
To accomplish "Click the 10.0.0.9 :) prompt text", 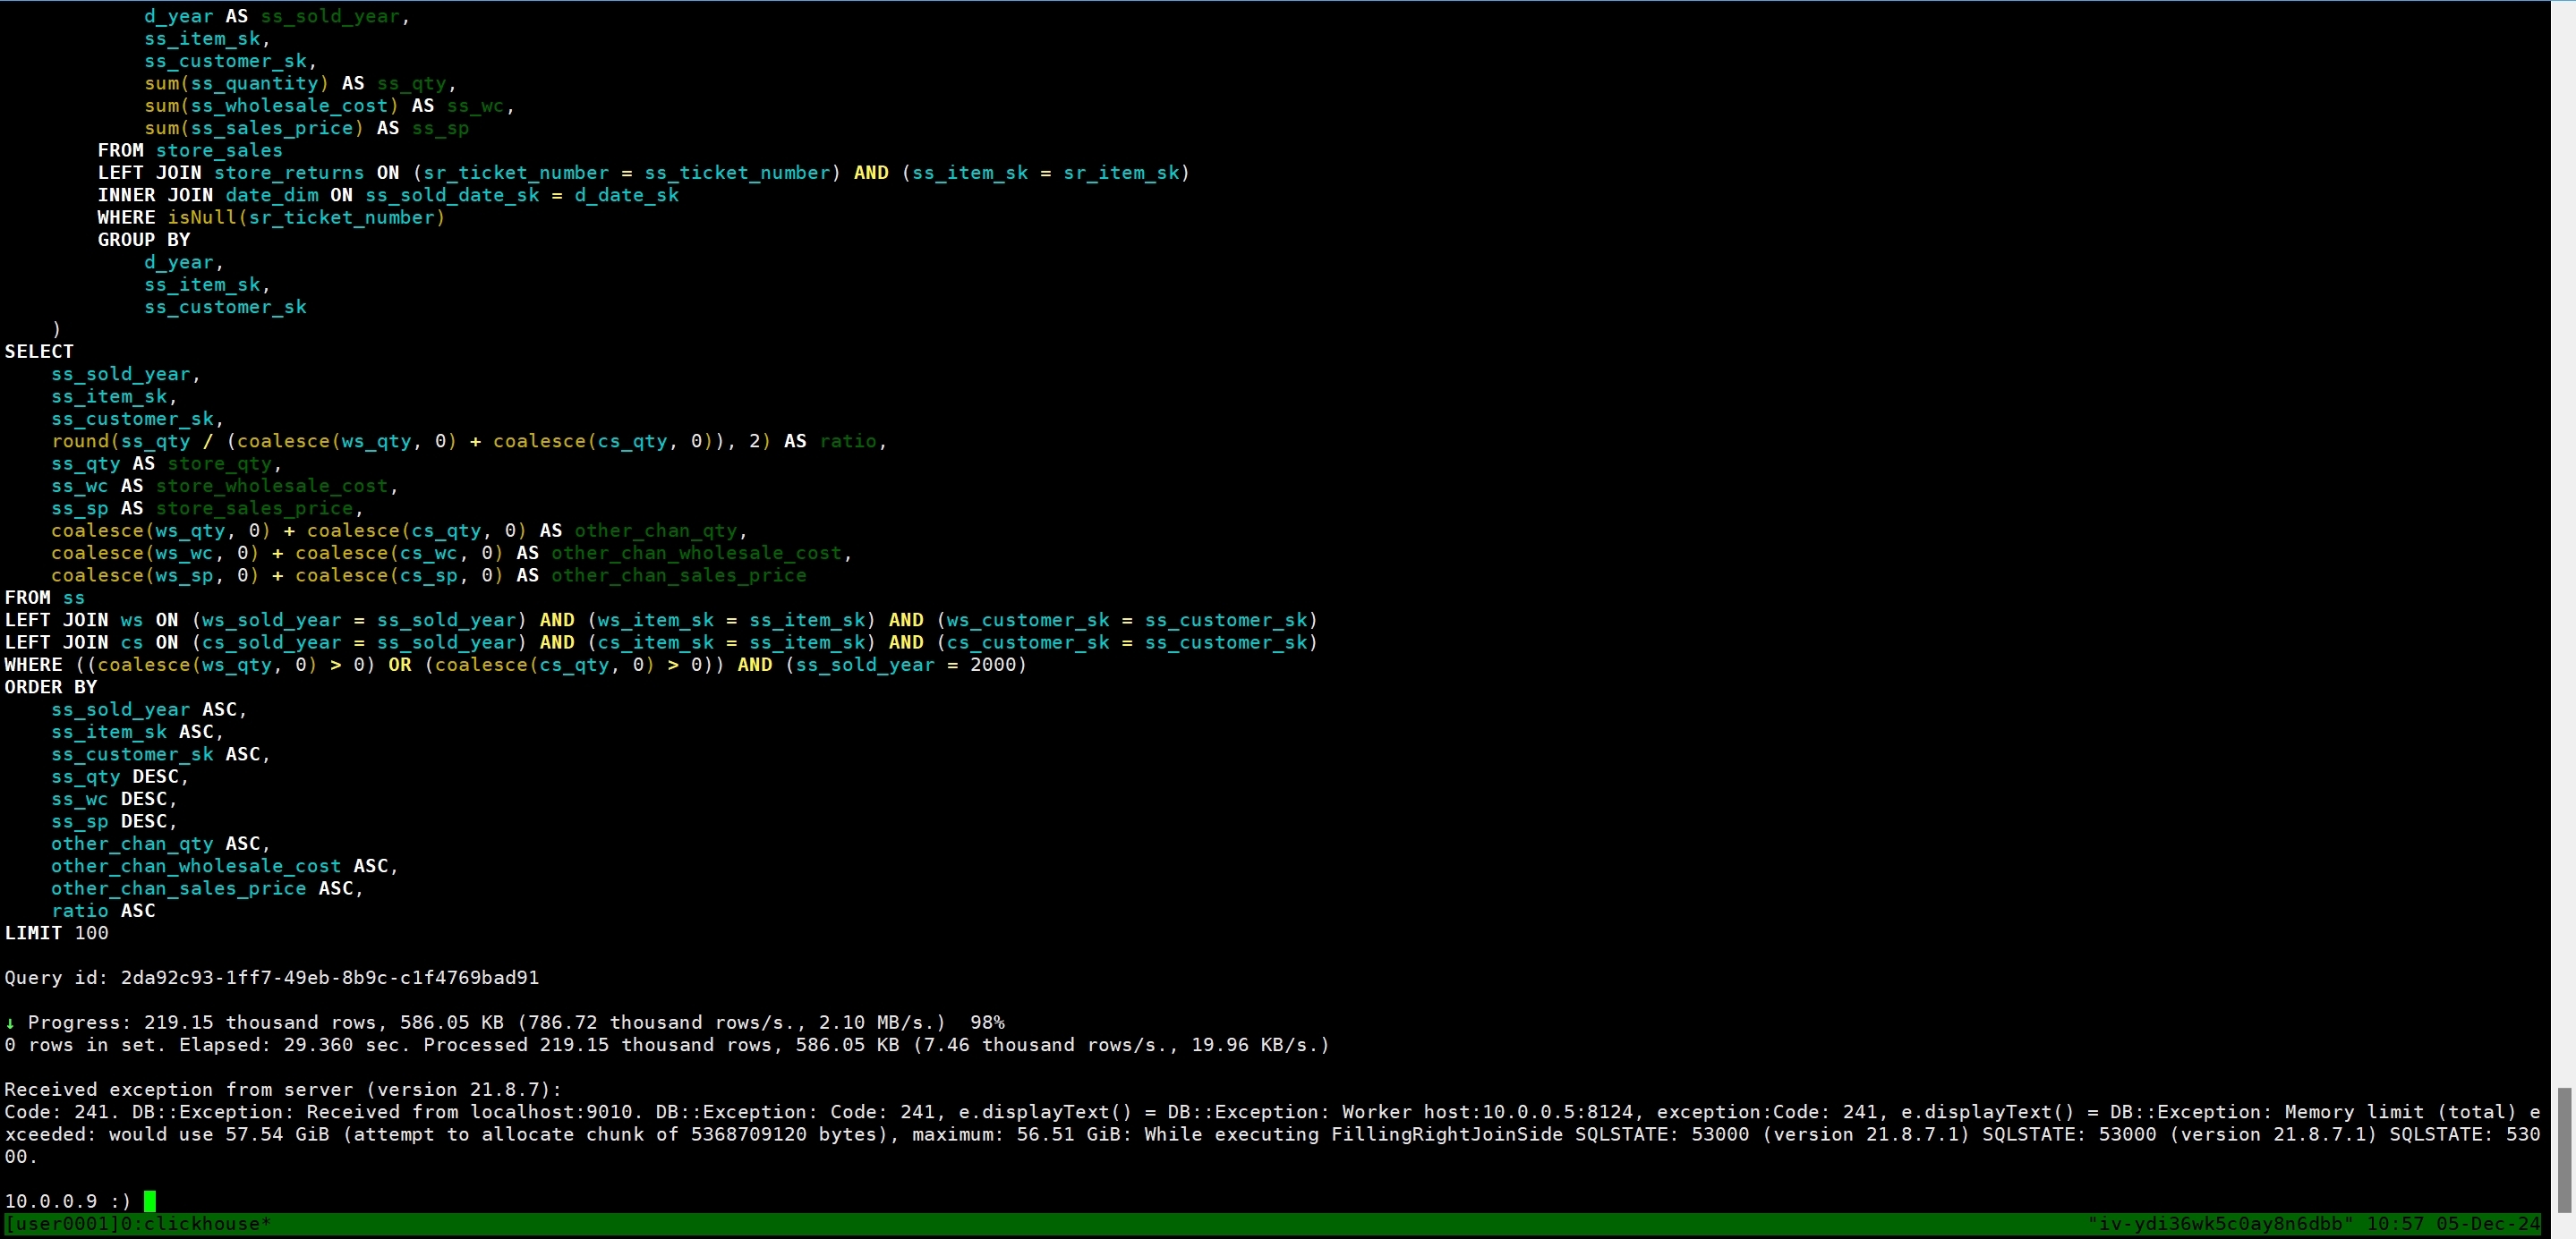I will (67, 1200).
